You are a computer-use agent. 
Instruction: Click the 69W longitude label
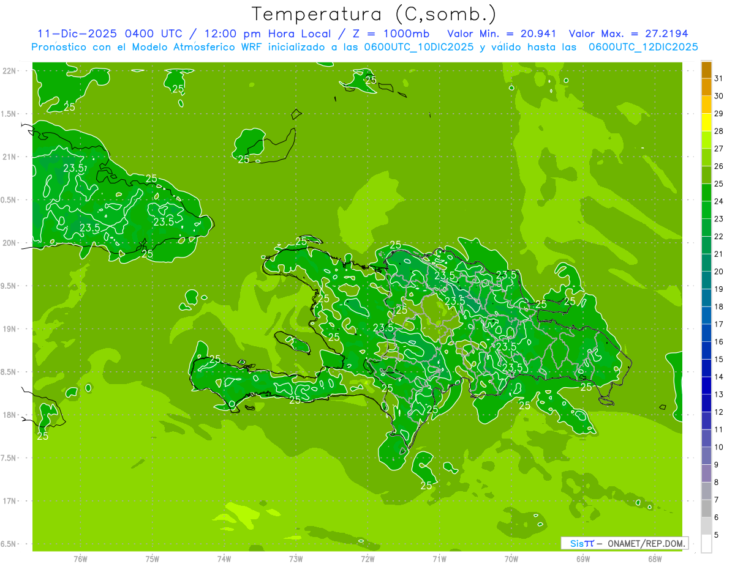coord(583,559)
